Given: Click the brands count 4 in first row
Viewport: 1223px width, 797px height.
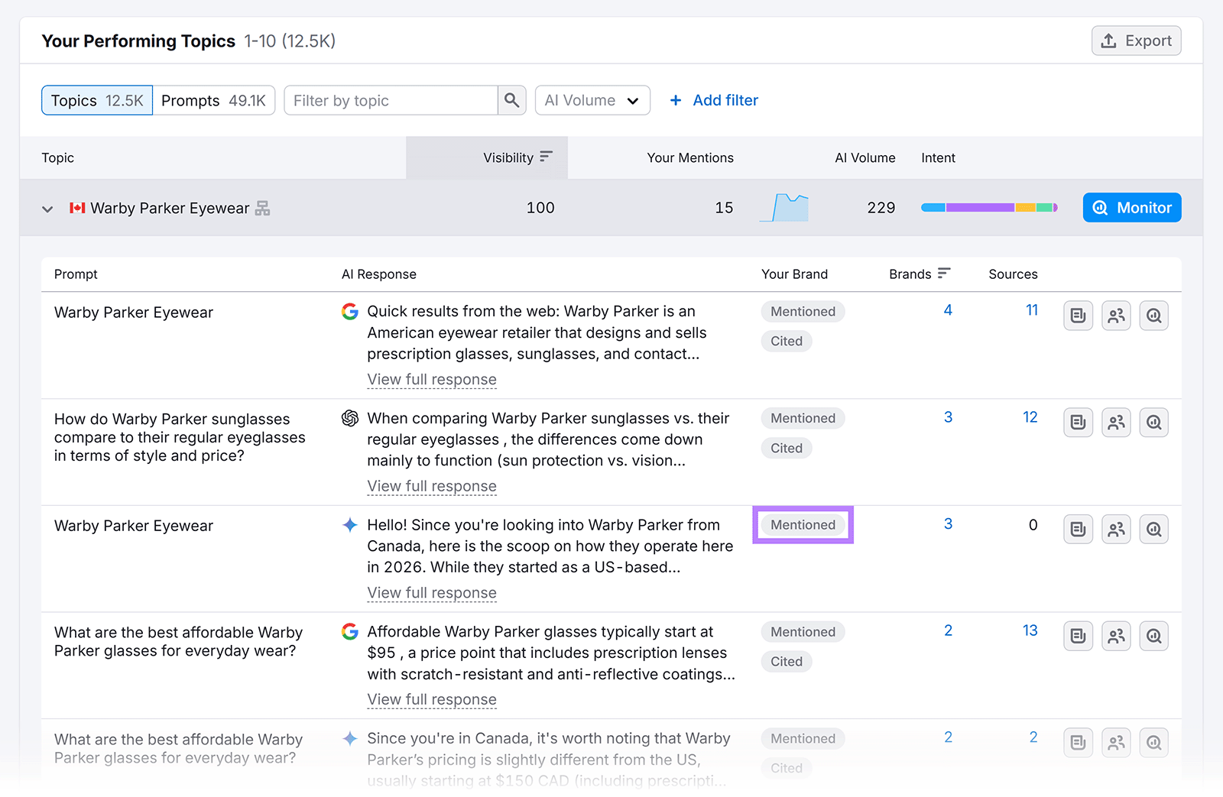Looking at the screenshot, I should tap(948, 309).
